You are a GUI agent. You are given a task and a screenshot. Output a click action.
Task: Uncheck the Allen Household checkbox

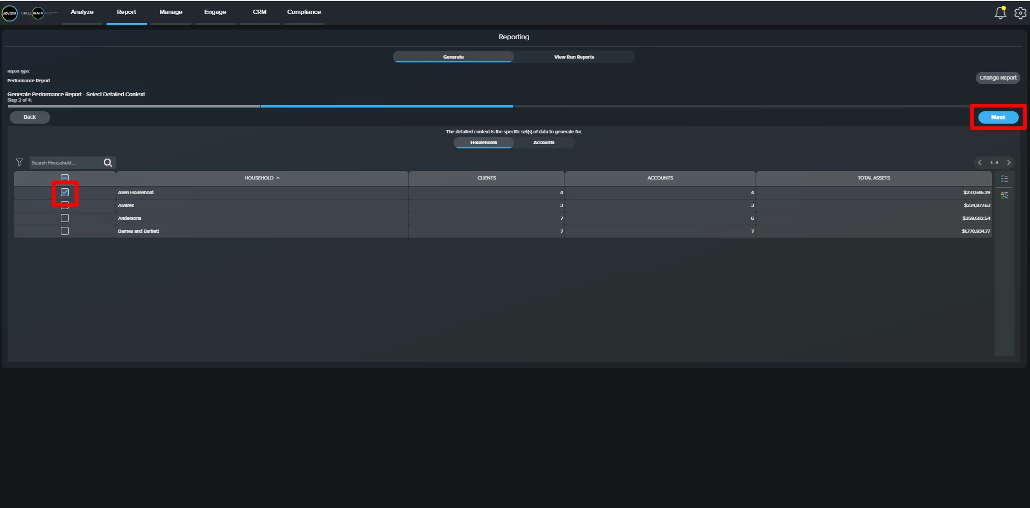point(65,192)
